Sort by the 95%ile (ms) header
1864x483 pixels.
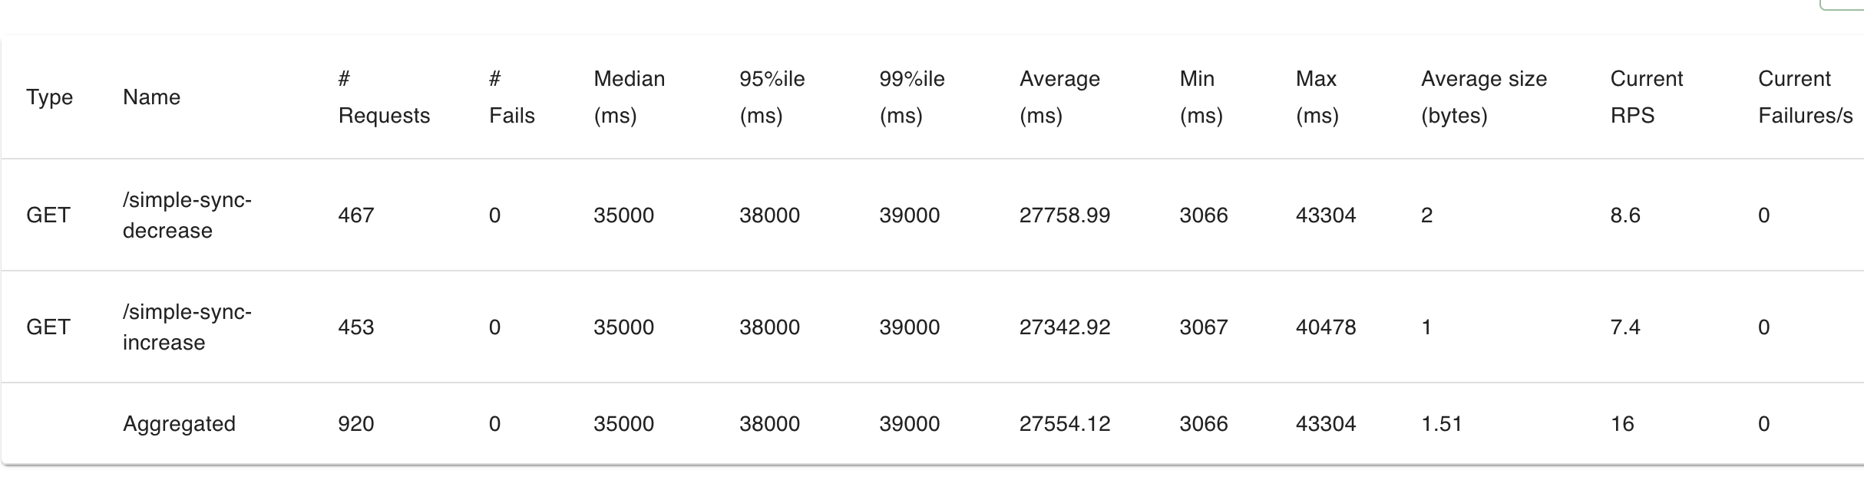coord(772,97)
